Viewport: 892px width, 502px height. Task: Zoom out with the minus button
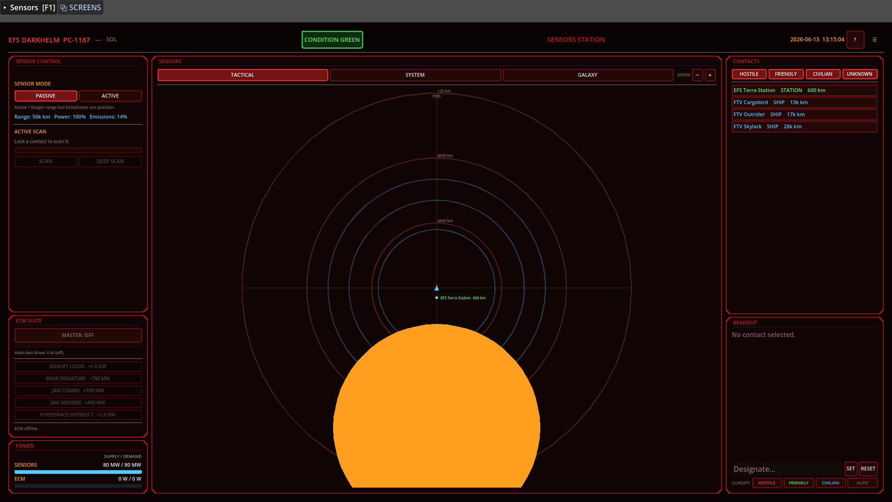click(697, 75)
